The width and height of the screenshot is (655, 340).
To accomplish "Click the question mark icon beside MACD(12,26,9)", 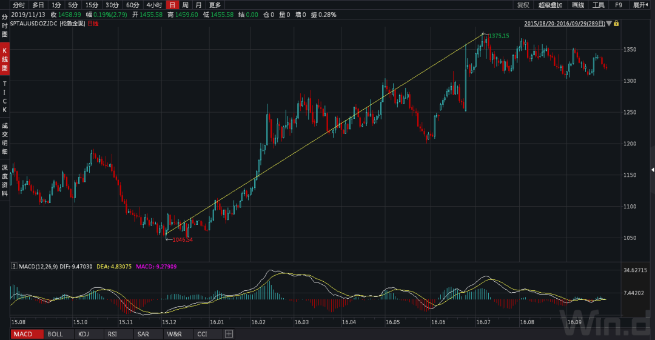I will point(14,266).
